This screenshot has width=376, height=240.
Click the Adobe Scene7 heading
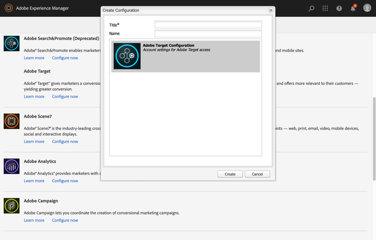[38, 116]
